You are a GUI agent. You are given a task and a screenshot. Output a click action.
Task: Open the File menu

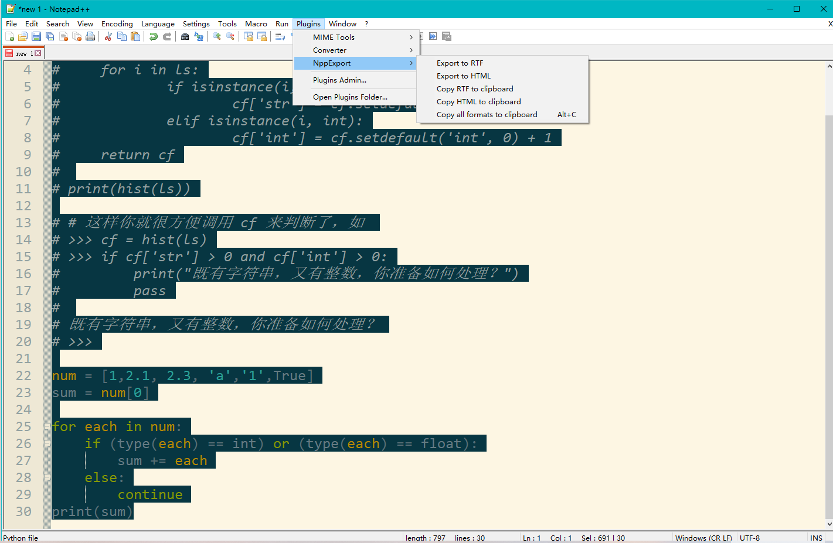11,24
